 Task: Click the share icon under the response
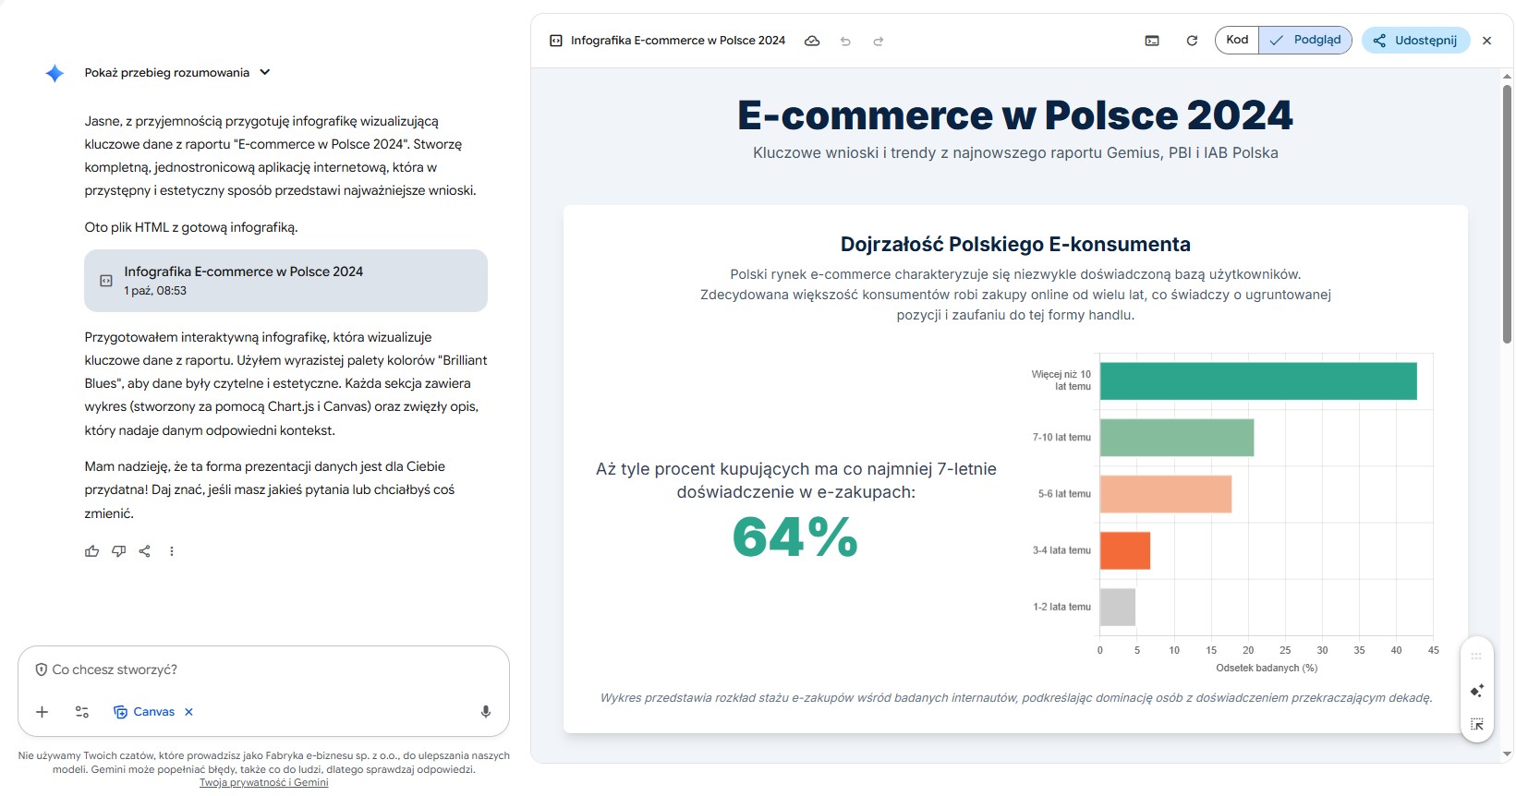pyautogui.click(x=145, y=551)
